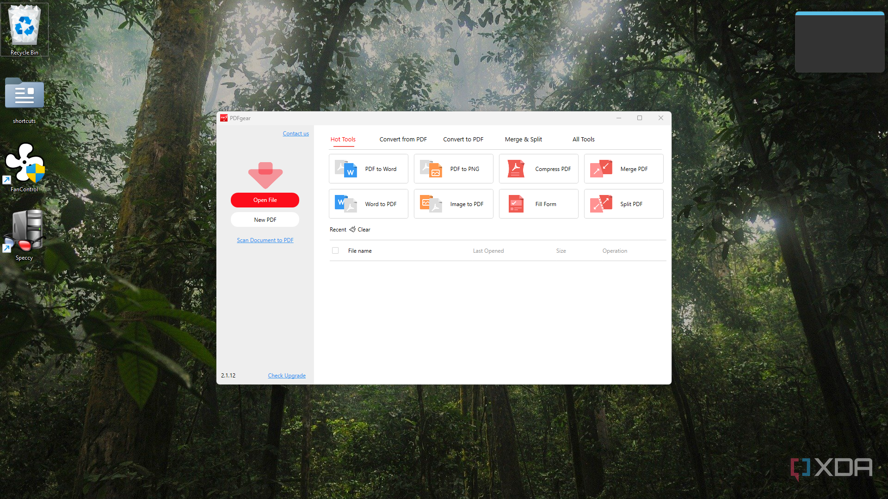Launch the PDF to PNG converter
This screenshot has width=888, height=499.
pos(454,169)
